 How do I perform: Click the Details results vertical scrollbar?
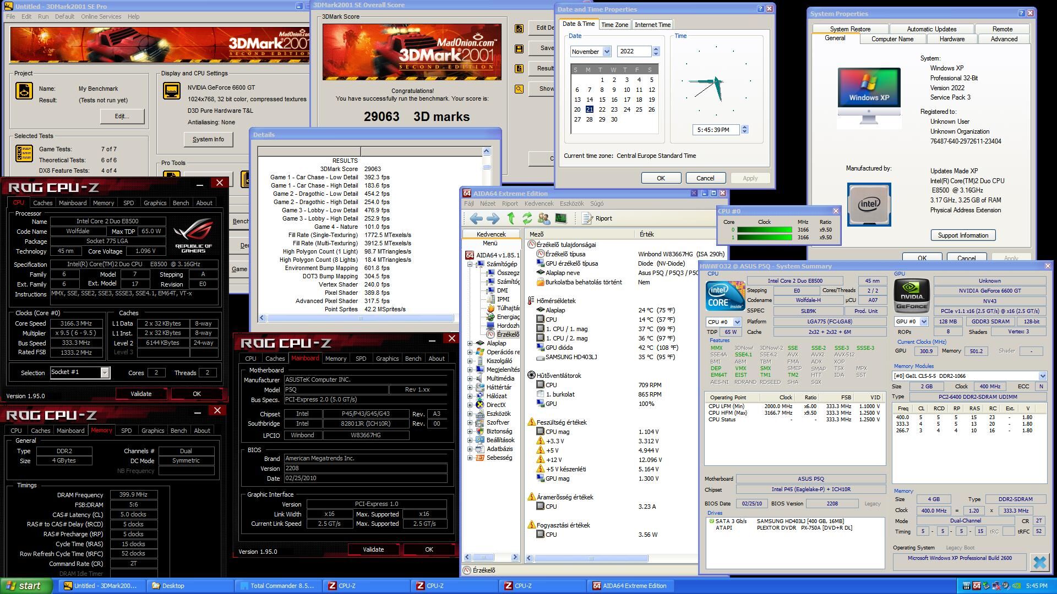(487, 167)
